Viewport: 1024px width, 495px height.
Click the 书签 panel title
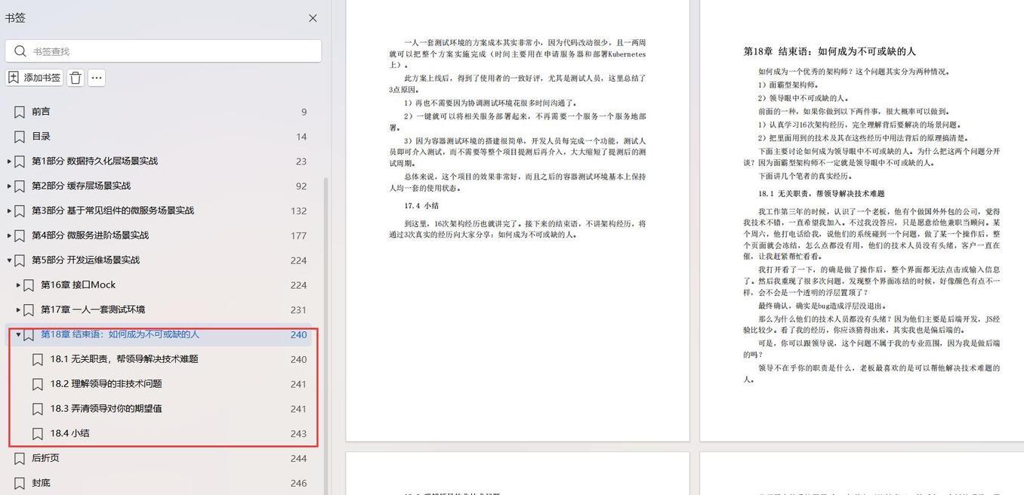point(15,18)
